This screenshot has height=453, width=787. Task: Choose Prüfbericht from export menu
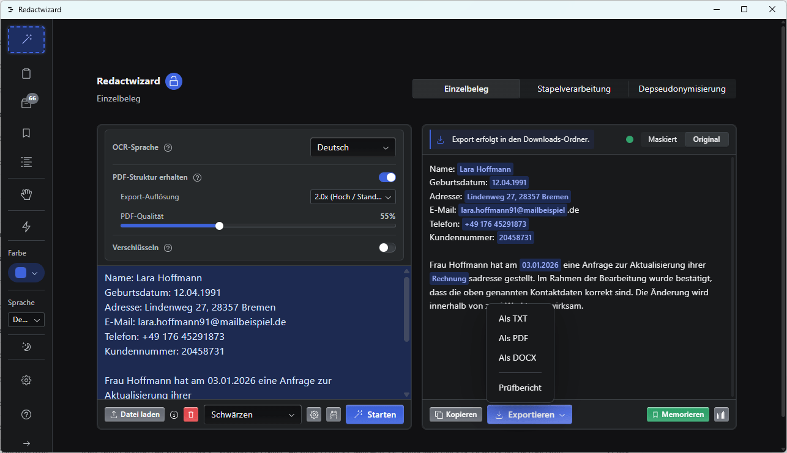(x=520, y=388)
